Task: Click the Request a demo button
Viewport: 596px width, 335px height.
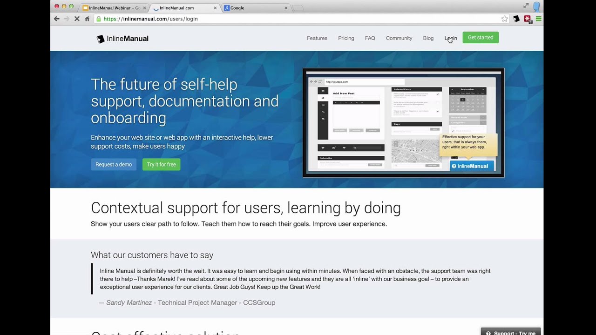Action: coord(114,165)
